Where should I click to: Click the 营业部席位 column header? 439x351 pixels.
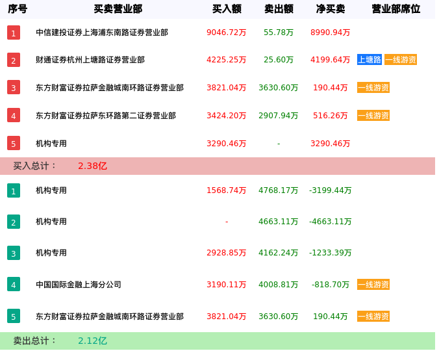[x=395, y=9]
